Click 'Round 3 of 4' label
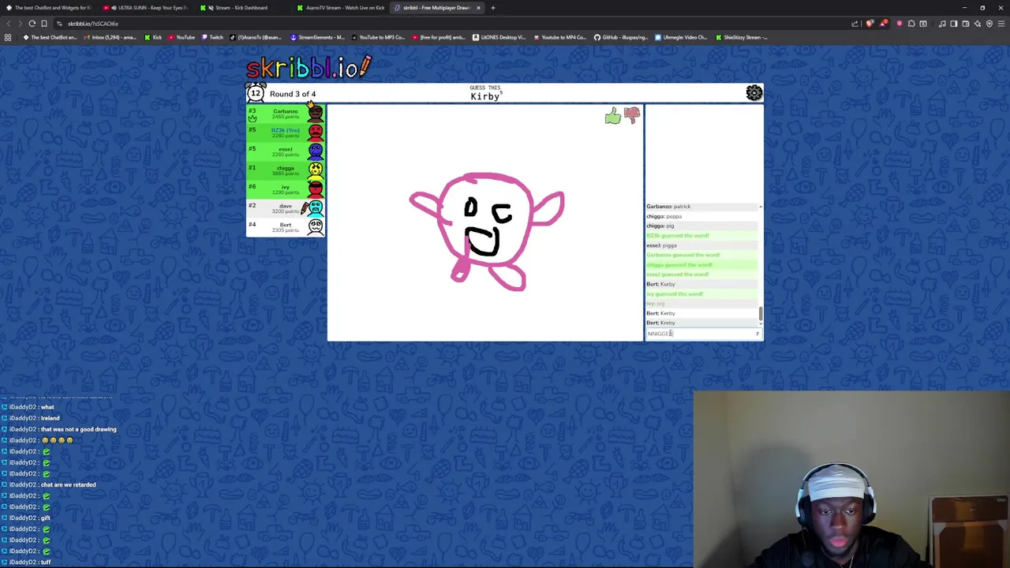The width and height of the screenshot is (1010, 568). point(293,94)
